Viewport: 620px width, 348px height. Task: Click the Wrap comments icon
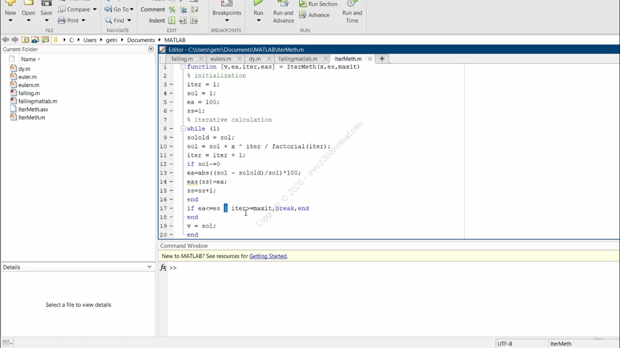(x=194, y=9)
